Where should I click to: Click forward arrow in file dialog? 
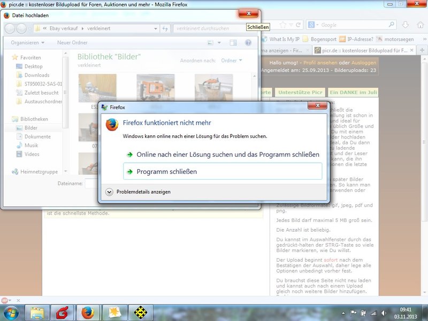point(21,28)
